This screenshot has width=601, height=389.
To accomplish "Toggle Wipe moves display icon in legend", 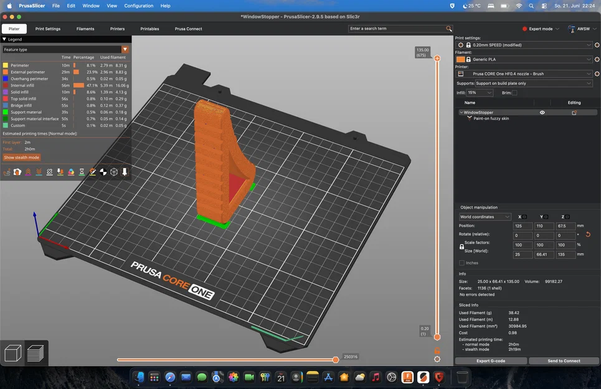I will pos(17,172).
